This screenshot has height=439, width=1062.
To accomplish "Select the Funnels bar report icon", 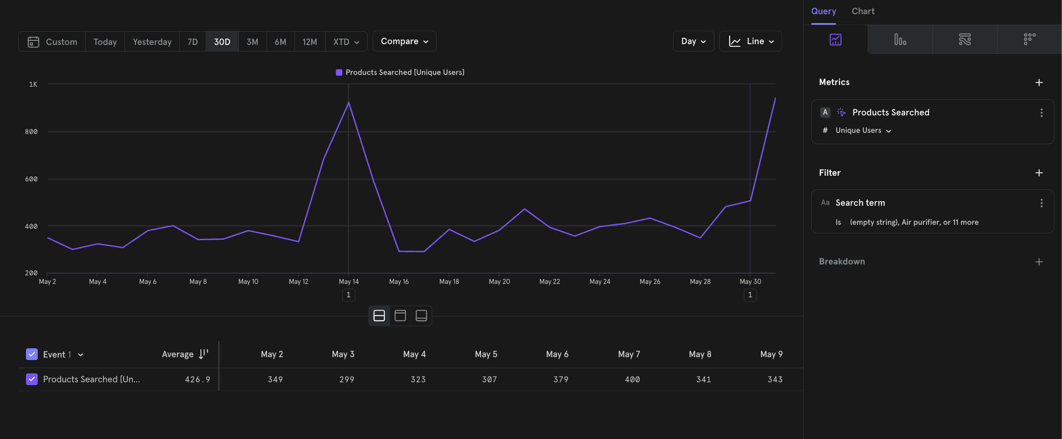I will (x=900, y=40).
